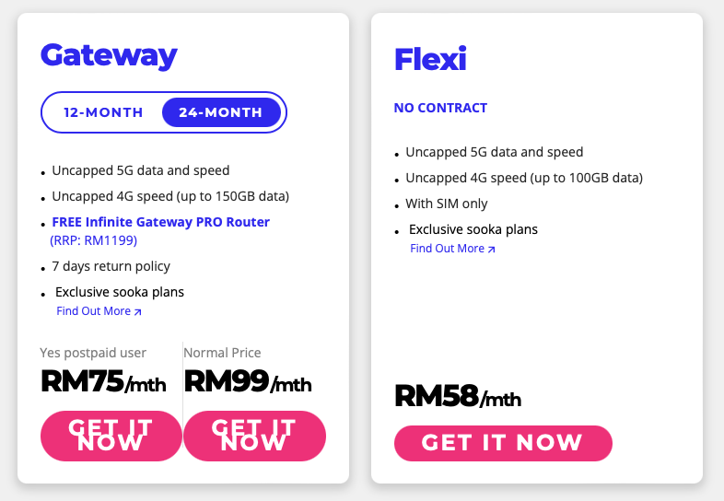Screen dimensions: 724x501
Task: Click the Gateway plan heading
Action: [109, 56]
